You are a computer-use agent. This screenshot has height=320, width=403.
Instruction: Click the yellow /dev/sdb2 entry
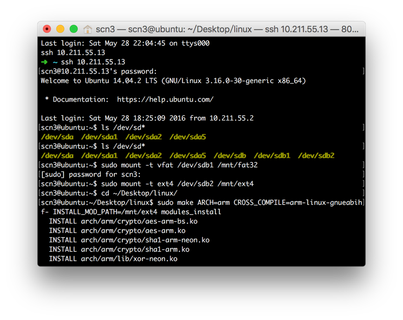coord(316,156)
